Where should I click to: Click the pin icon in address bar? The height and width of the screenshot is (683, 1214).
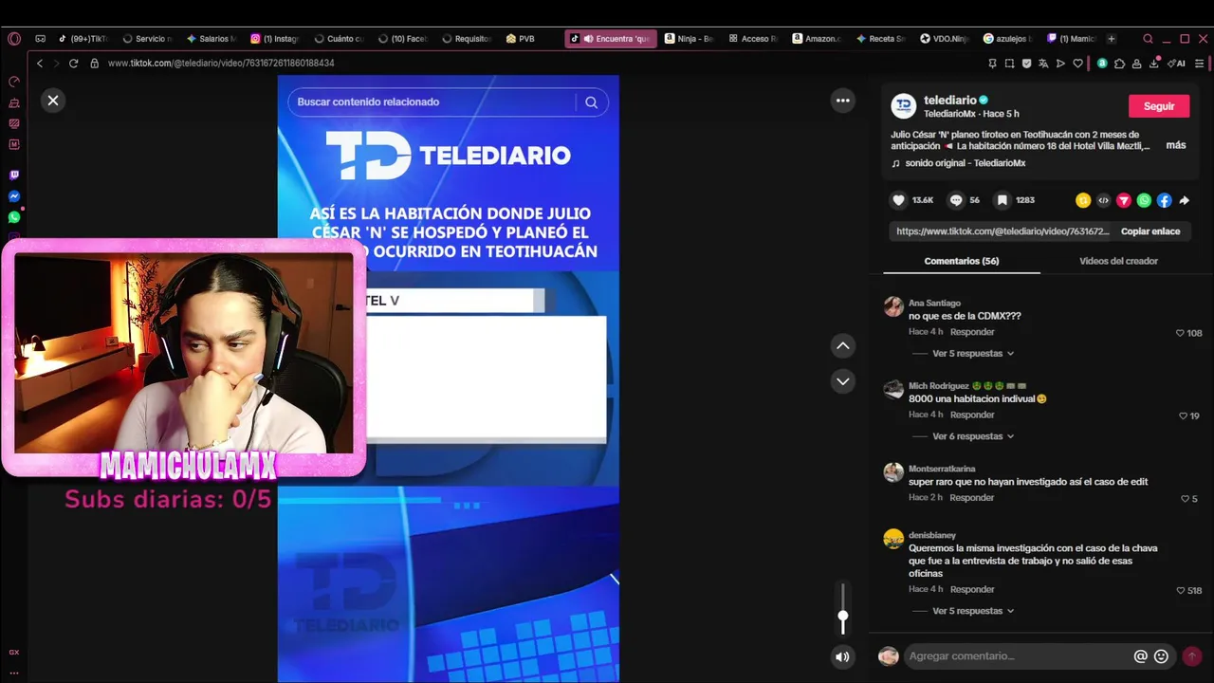pos(992,64)
